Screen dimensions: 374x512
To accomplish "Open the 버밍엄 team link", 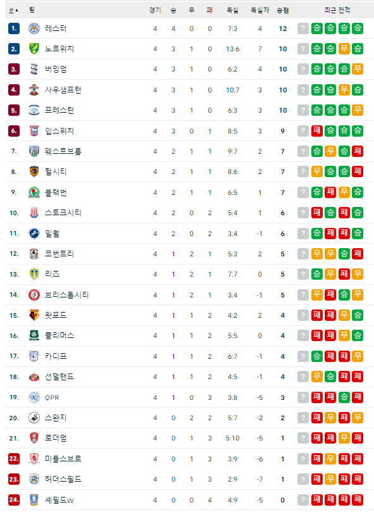I will 56,69.
